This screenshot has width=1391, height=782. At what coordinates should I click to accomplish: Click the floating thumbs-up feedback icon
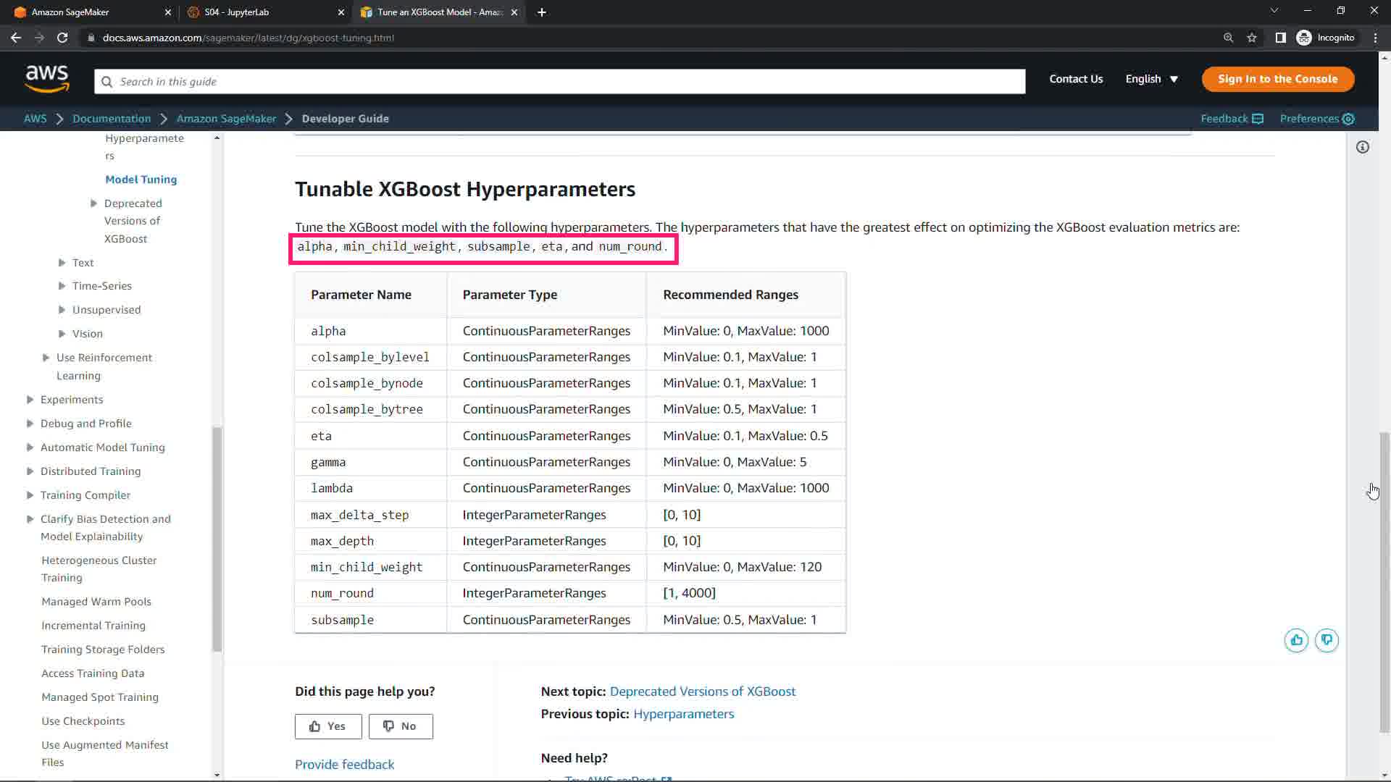pos(1296,640)
